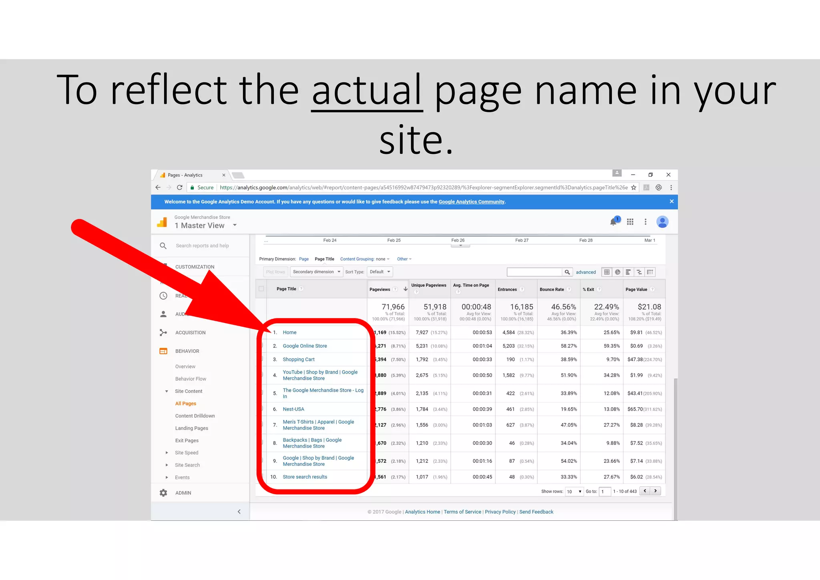Click the Page Title help question mark
The image size is (820, 580).
(x=301, y=289)
